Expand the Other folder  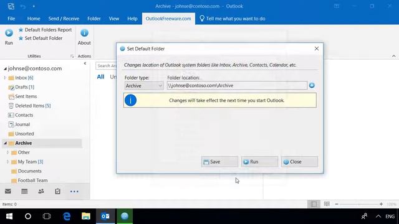[8, 152]
